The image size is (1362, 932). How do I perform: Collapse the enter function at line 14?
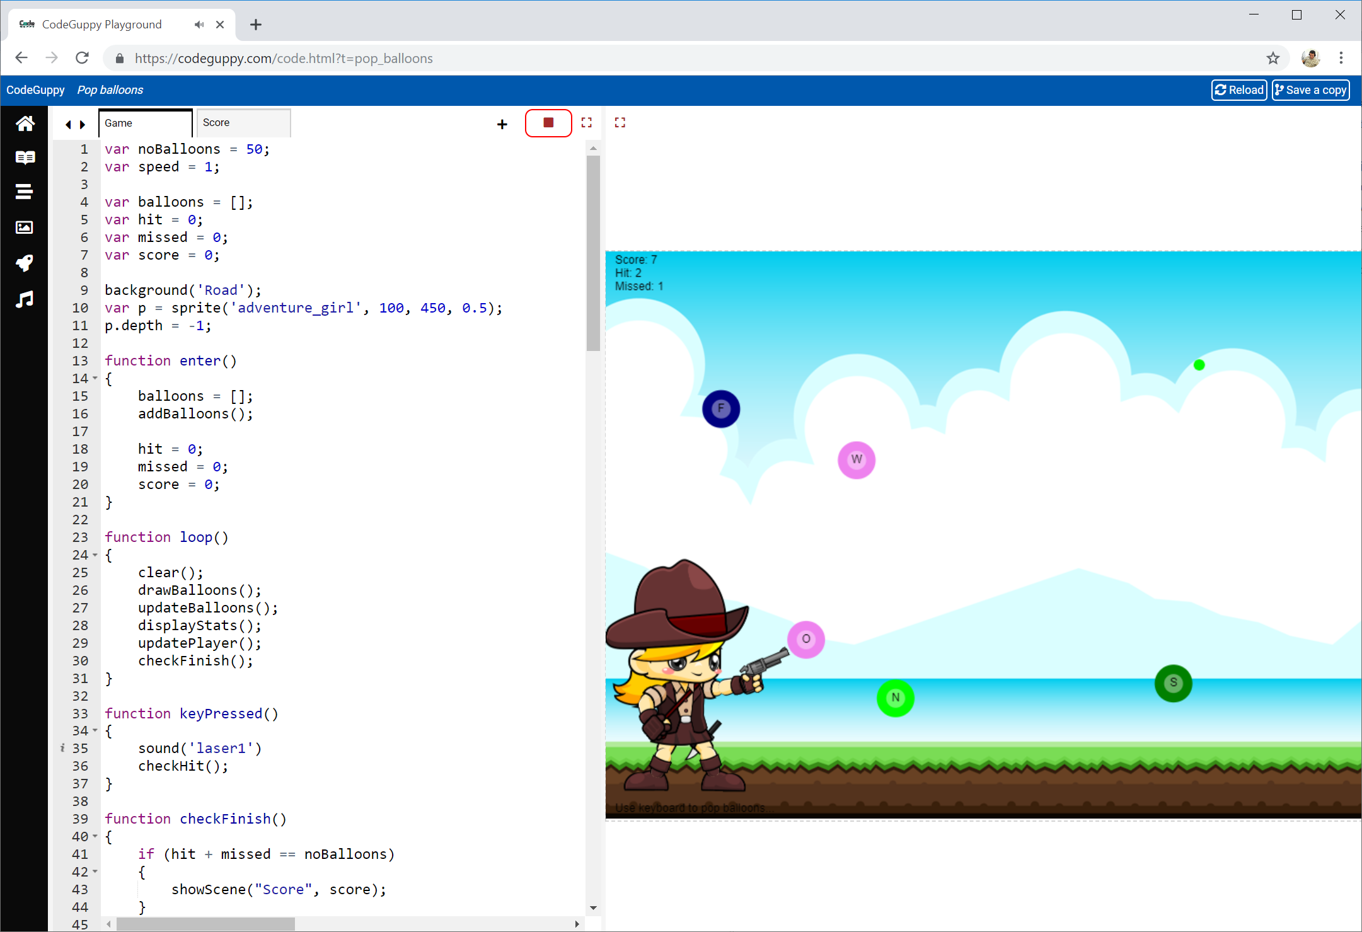pyautogui.click(x=95, y=378)
